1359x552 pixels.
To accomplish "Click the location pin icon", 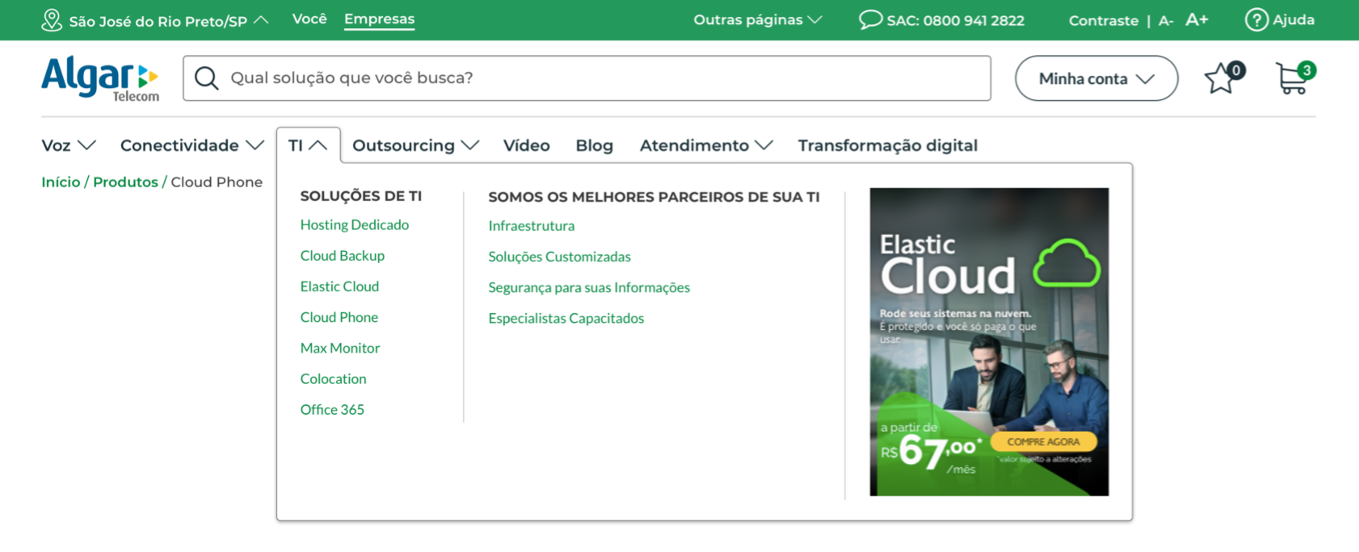I will tap(52, 20).
